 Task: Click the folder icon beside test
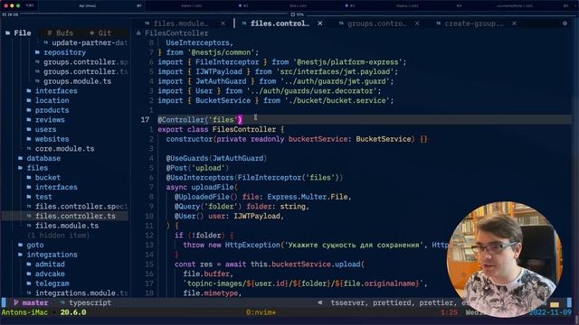click(x=29, y=197)
